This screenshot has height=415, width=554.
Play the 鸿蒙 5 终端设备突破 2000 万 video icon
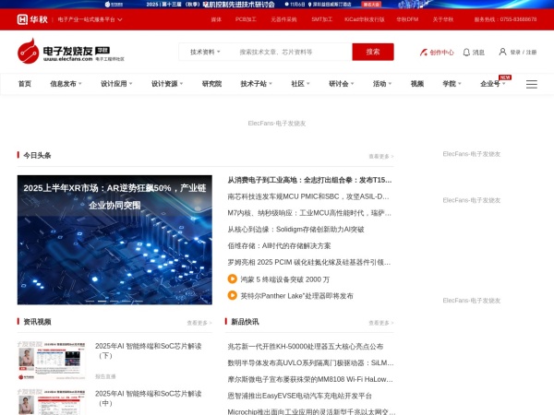232,279
